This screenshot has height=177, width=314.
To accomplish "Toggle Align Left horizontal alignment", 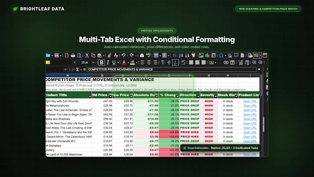I will (x=143, y=62).
